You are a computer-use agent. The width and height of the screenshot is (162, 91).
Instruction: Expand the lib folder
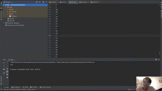(x=8, y=14)
